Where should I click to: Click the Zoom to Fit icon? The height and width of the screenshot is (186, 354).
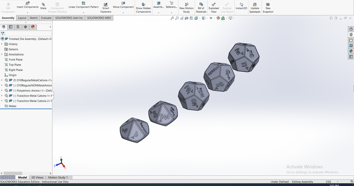tap(172, 18)
